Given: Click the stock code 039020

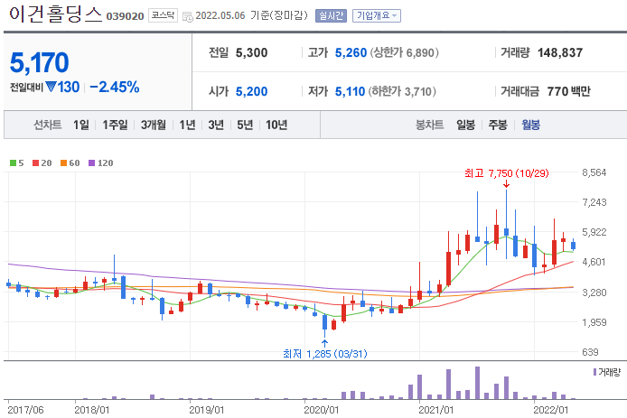Looking at the screenshot, I should click(x=126, y=16).
